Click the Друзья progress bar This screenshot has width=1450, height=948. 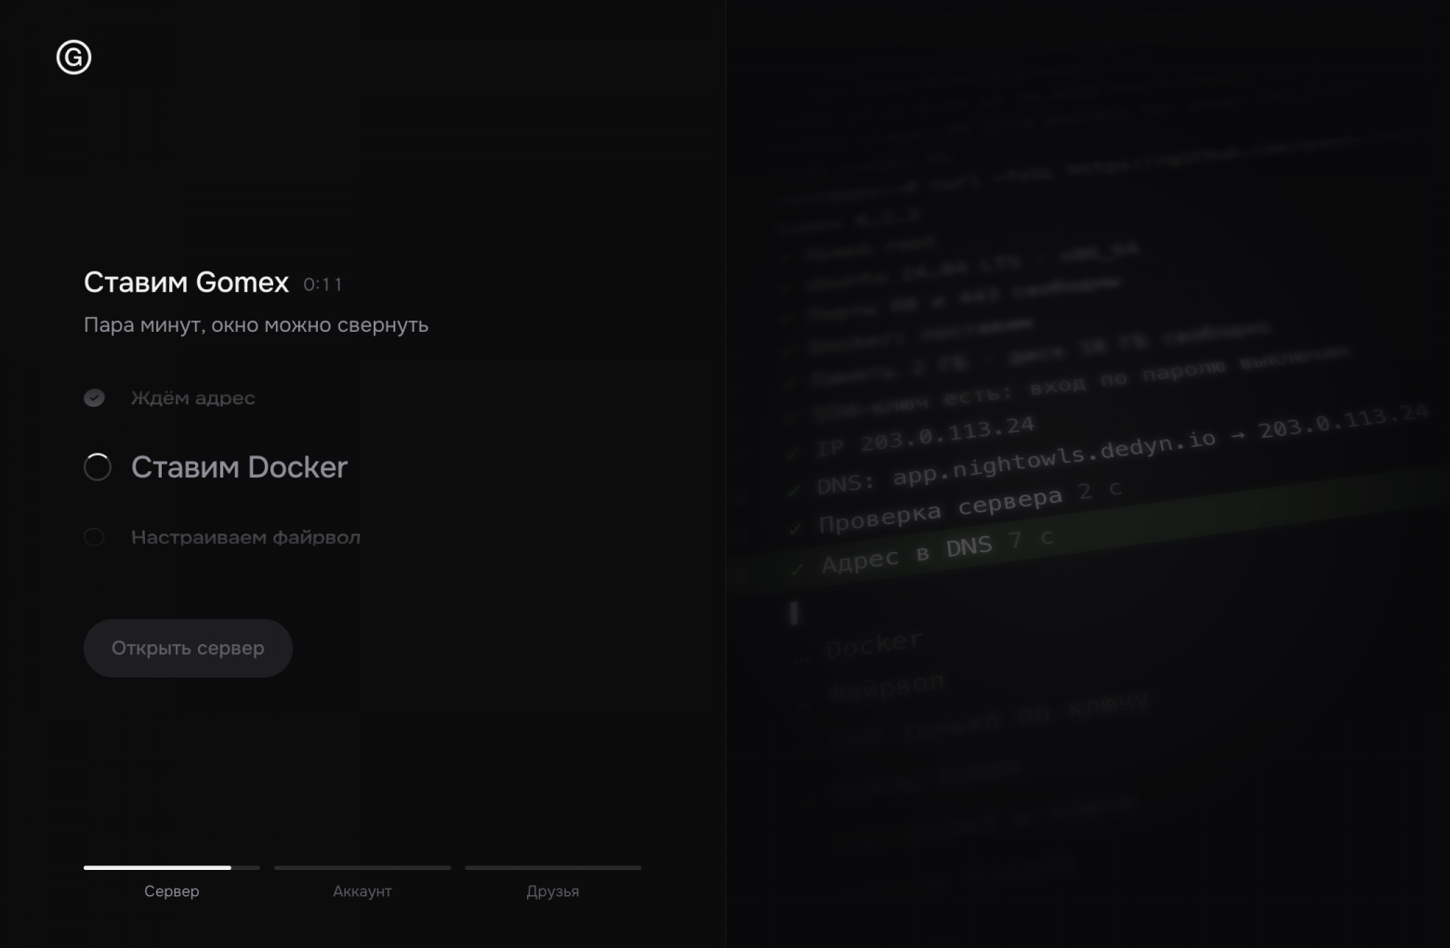553,867
